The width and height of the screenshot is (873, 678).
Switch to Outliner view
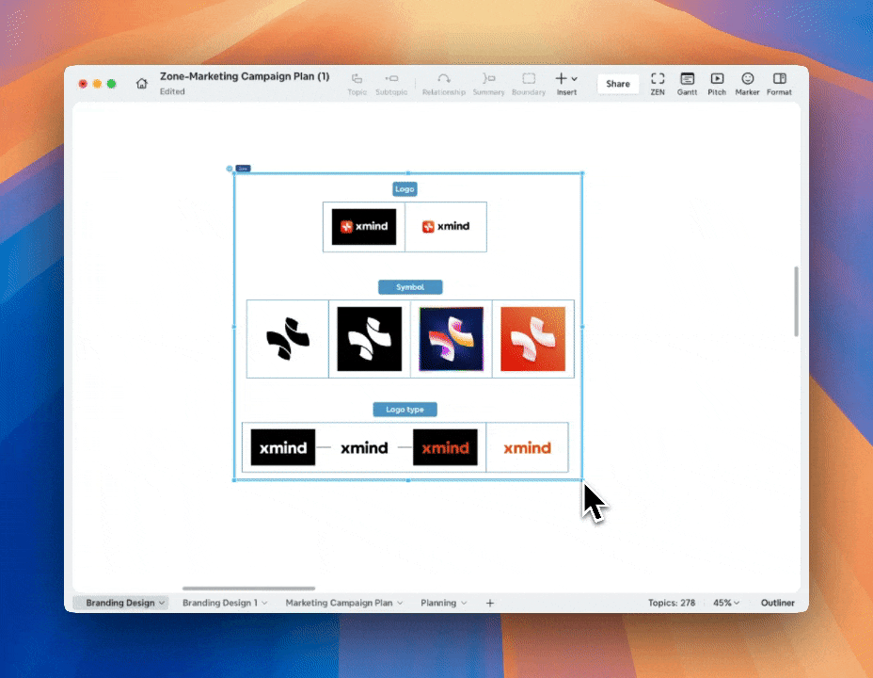click(x=777, y=603)
